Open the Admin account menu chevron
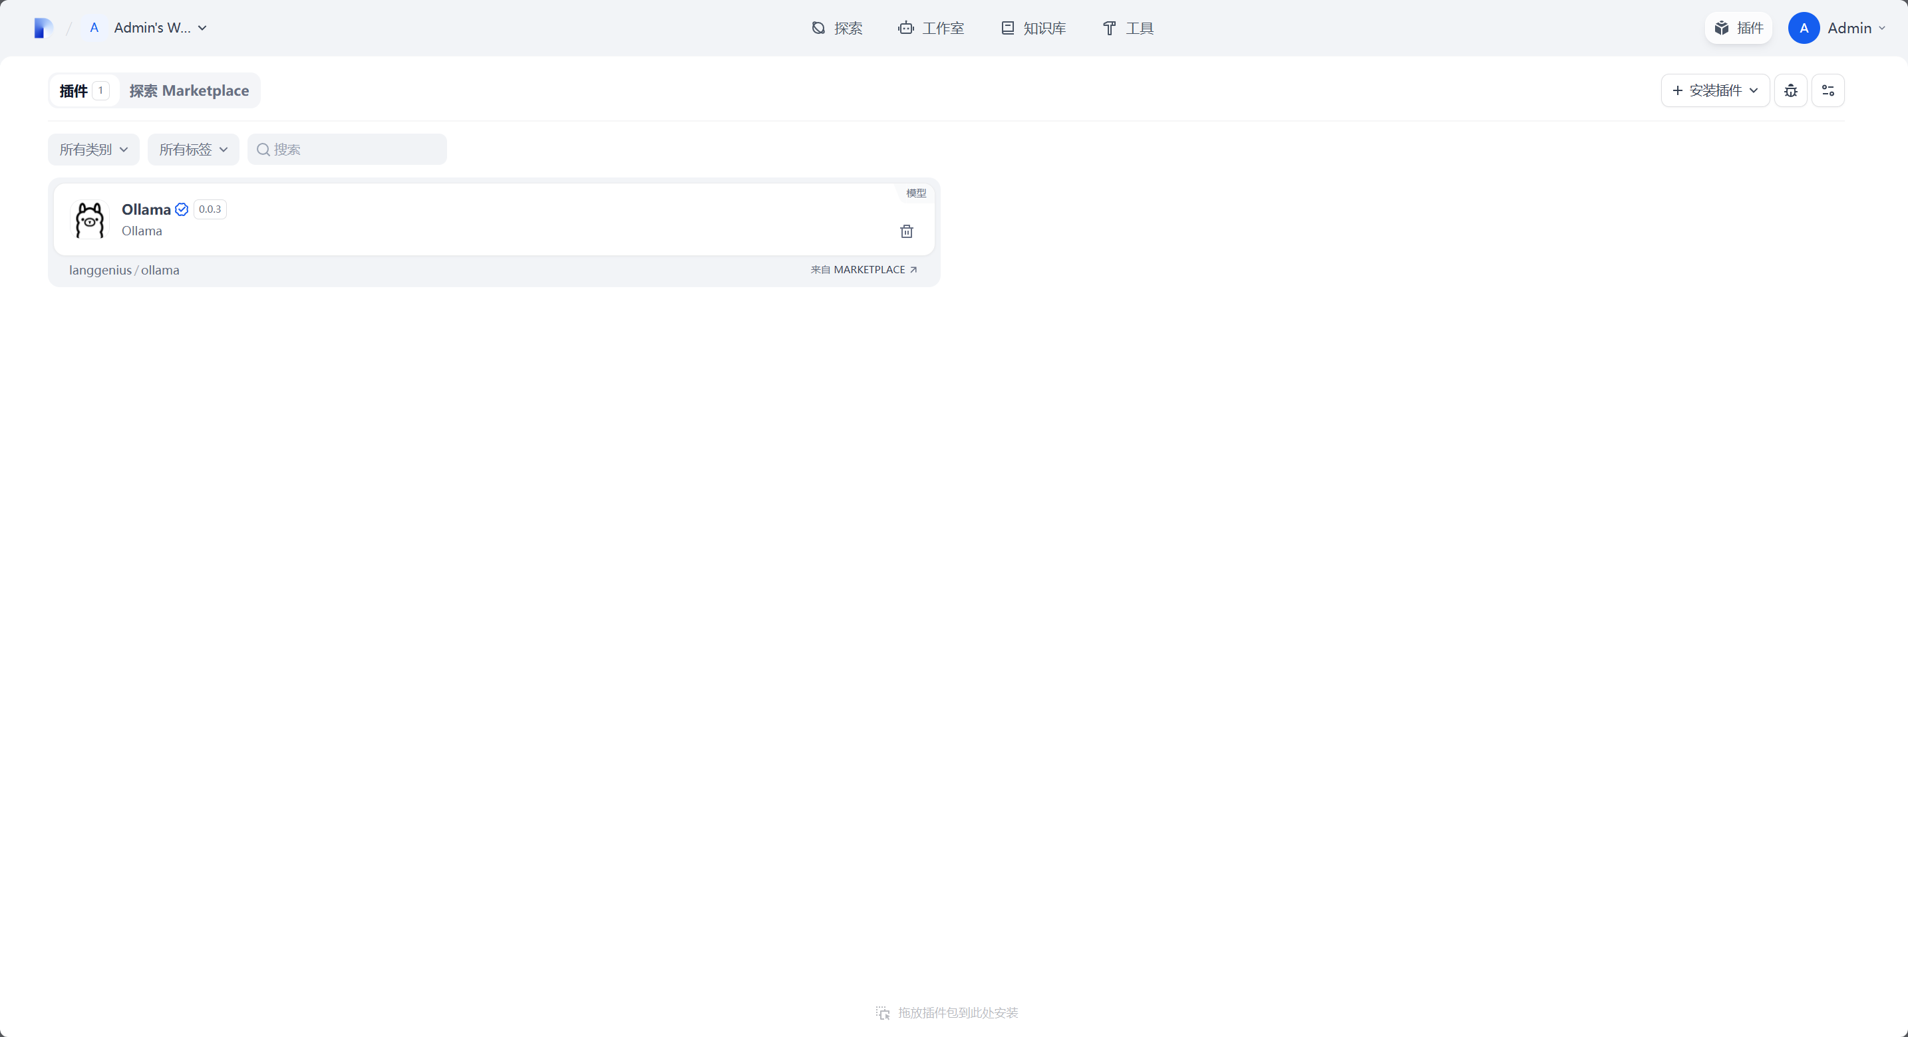1908x1037 pixels. pos(1882,28)
